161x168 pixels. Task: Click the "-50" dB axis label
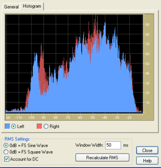tap(92, 118)
